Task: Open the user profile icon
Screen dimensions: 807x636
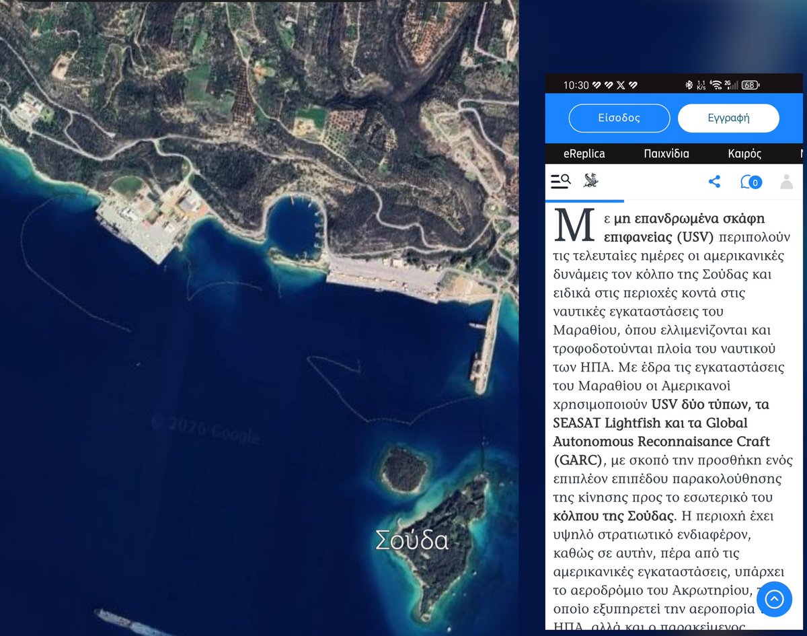Action: click(786, 182)
